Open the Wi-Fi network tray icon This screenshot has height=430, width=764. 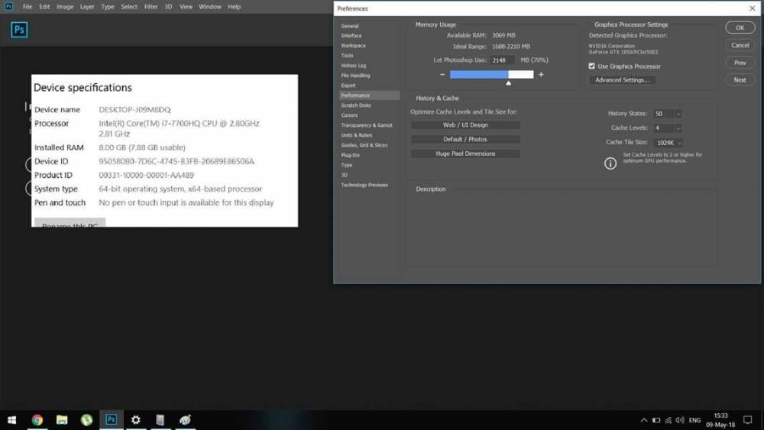tap(668, 420)
